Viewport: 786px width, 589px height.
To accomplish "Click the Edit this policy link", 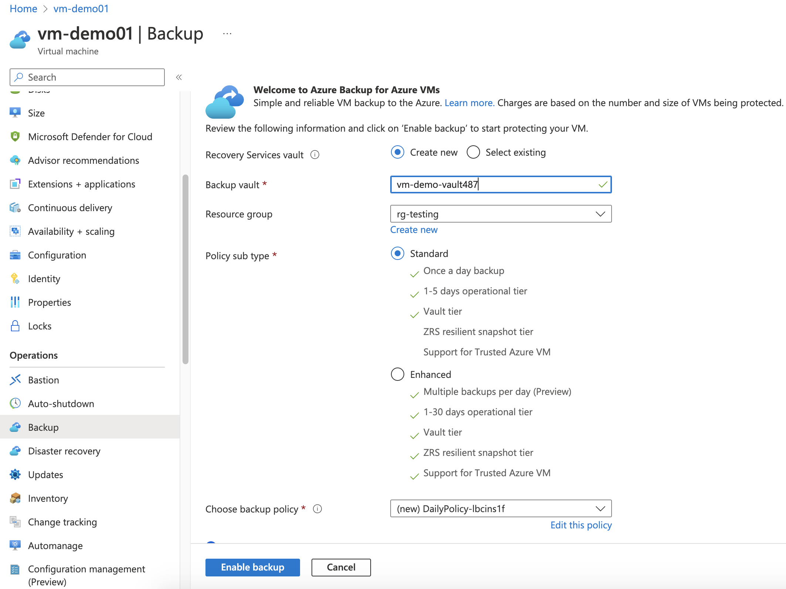I will point(581,525).
